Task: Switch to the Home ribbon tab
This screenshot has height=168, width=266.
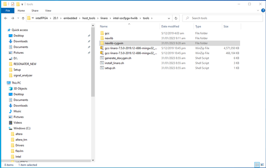Action: tap(21, 11)
